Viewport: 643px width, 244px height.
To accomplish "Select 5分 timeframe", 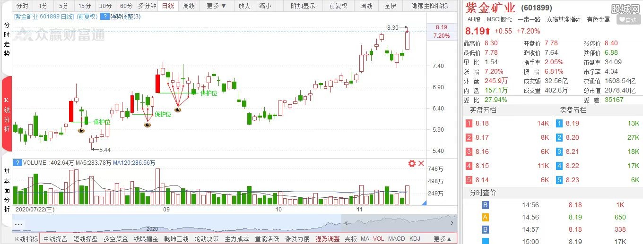I will 63,6.
